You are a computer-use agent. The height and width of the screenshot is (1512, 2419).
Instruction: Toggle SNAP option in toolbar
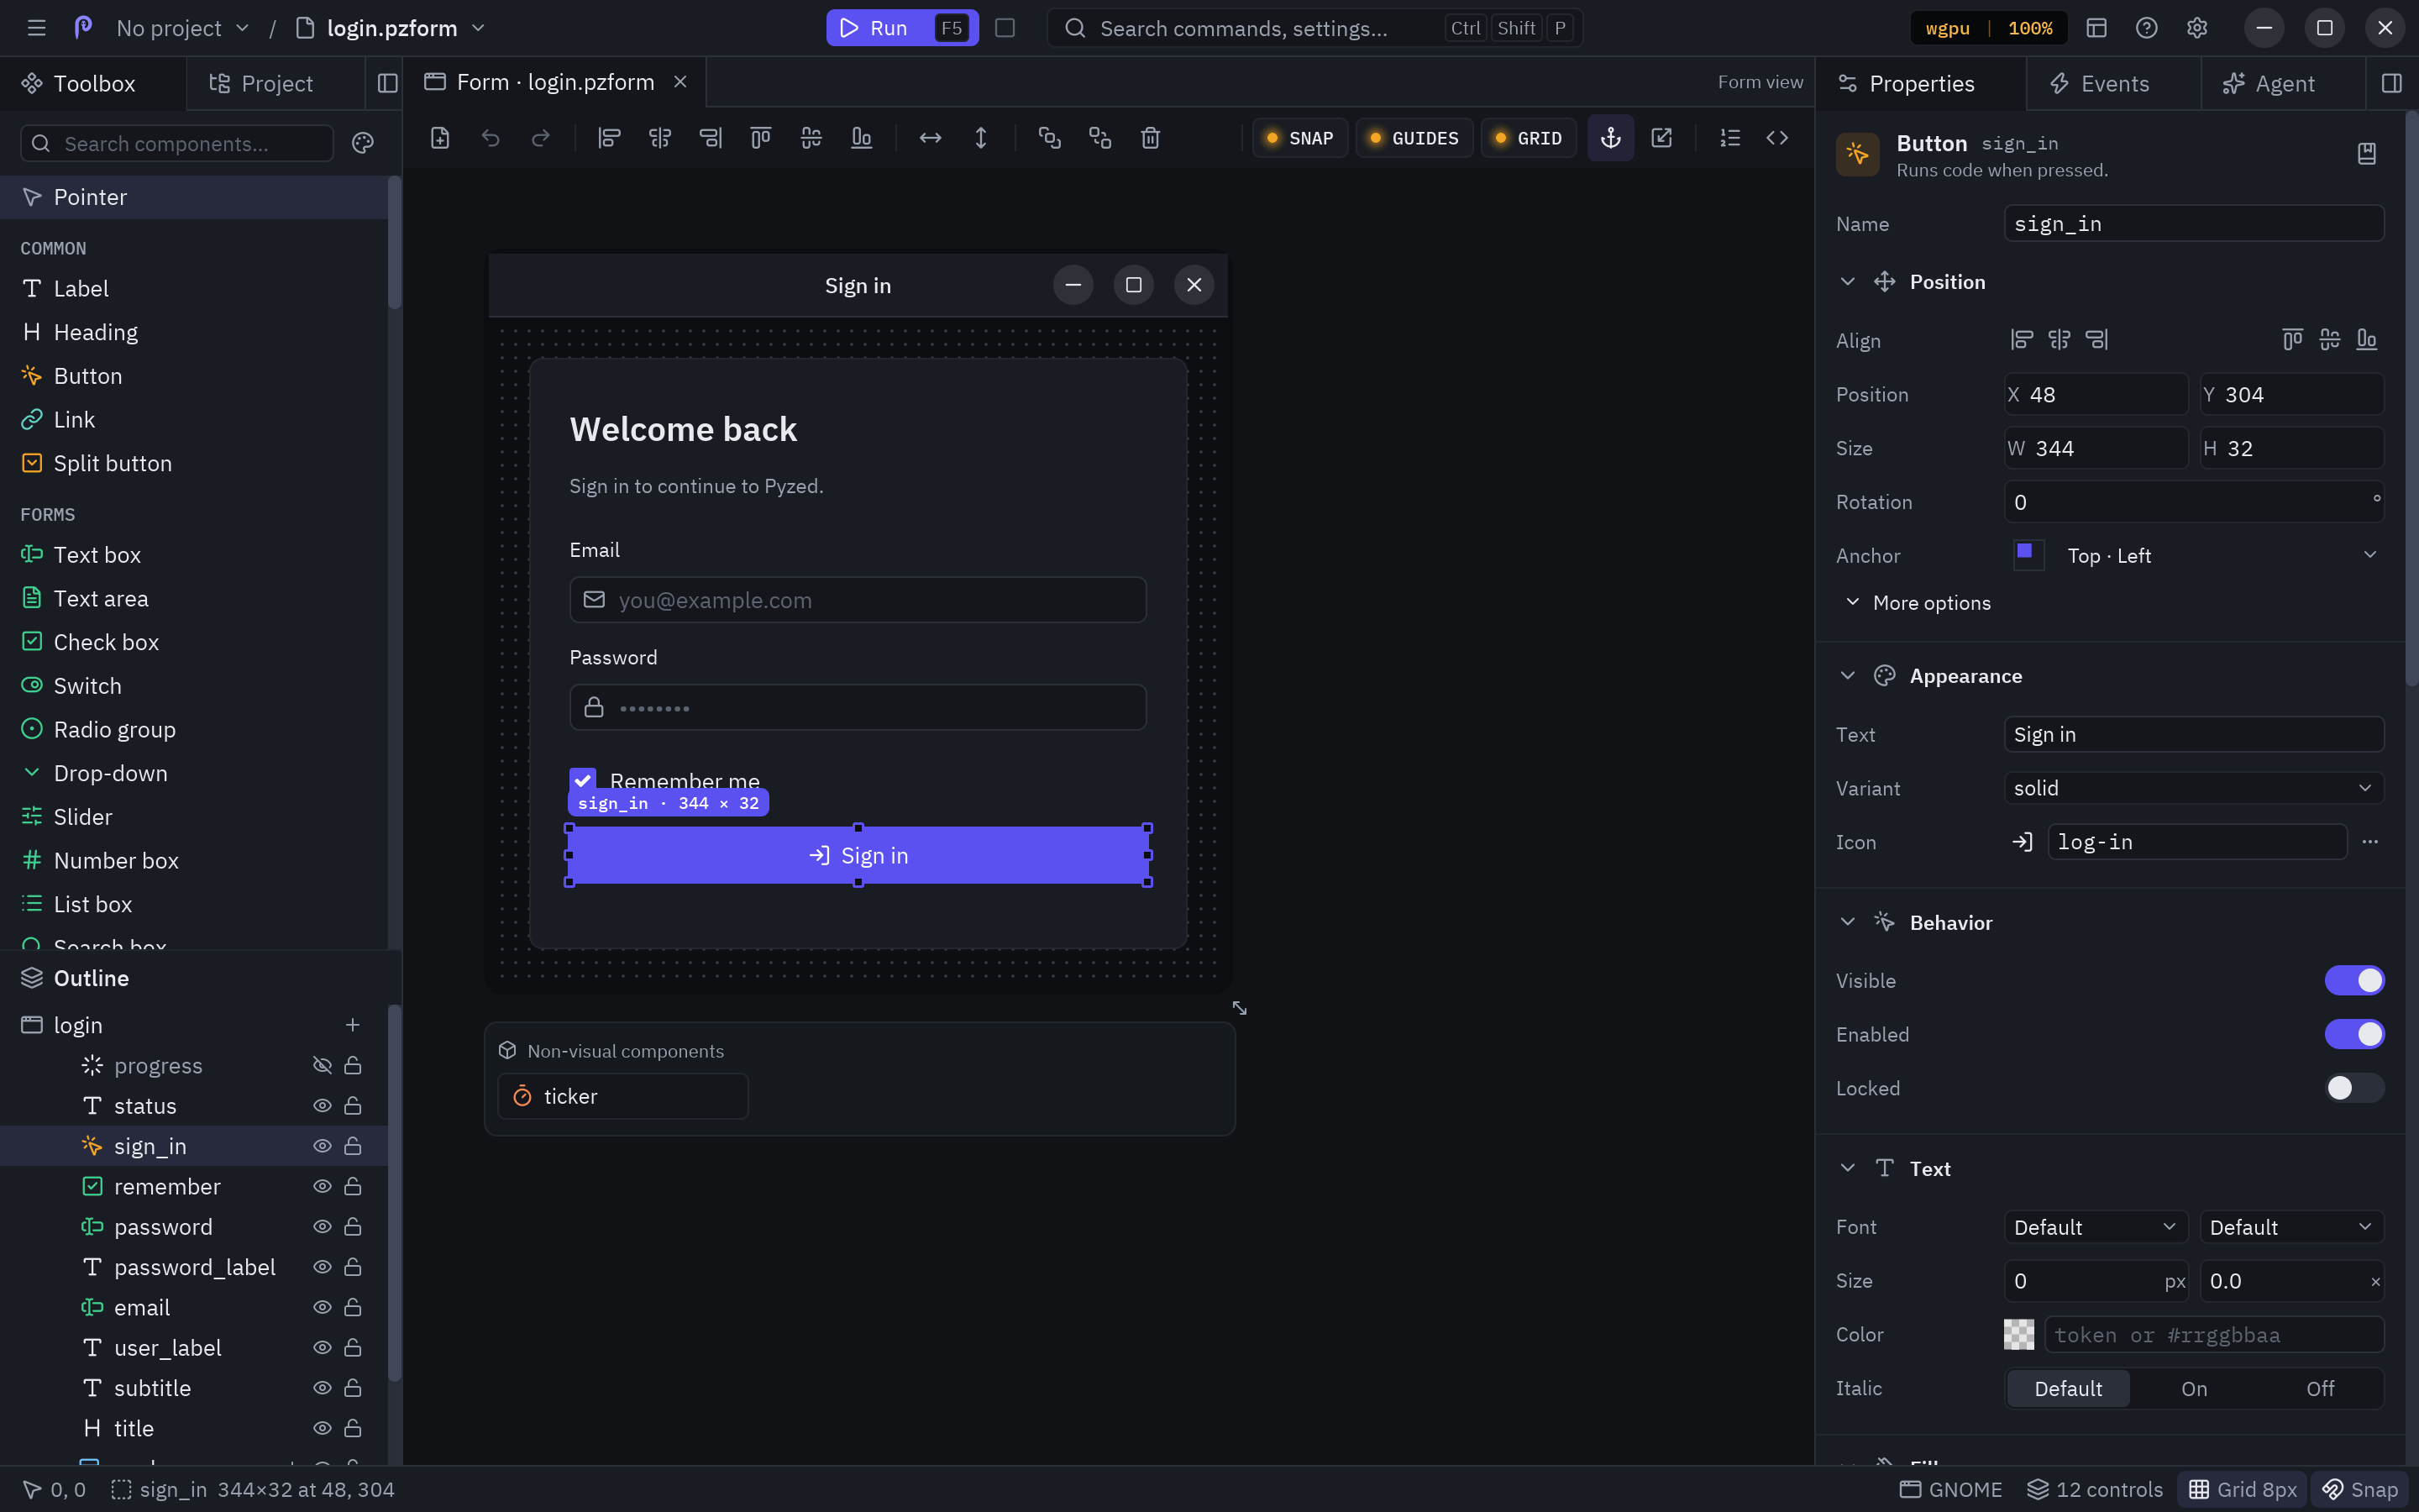coord(1300,138)
